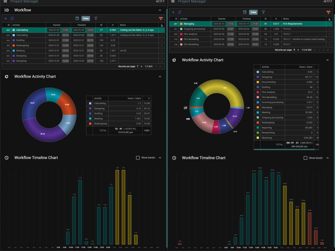Add new workflow record in right window
Image resolution: width=335 pixels, height=251 pixels.
coord(173,12)
